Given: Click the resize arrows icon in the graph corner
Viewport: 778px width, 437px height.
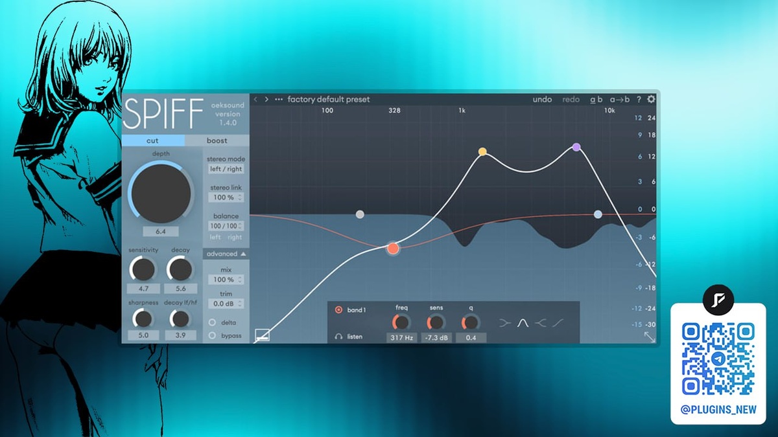Looking at the screenshot, I should 649,337.
